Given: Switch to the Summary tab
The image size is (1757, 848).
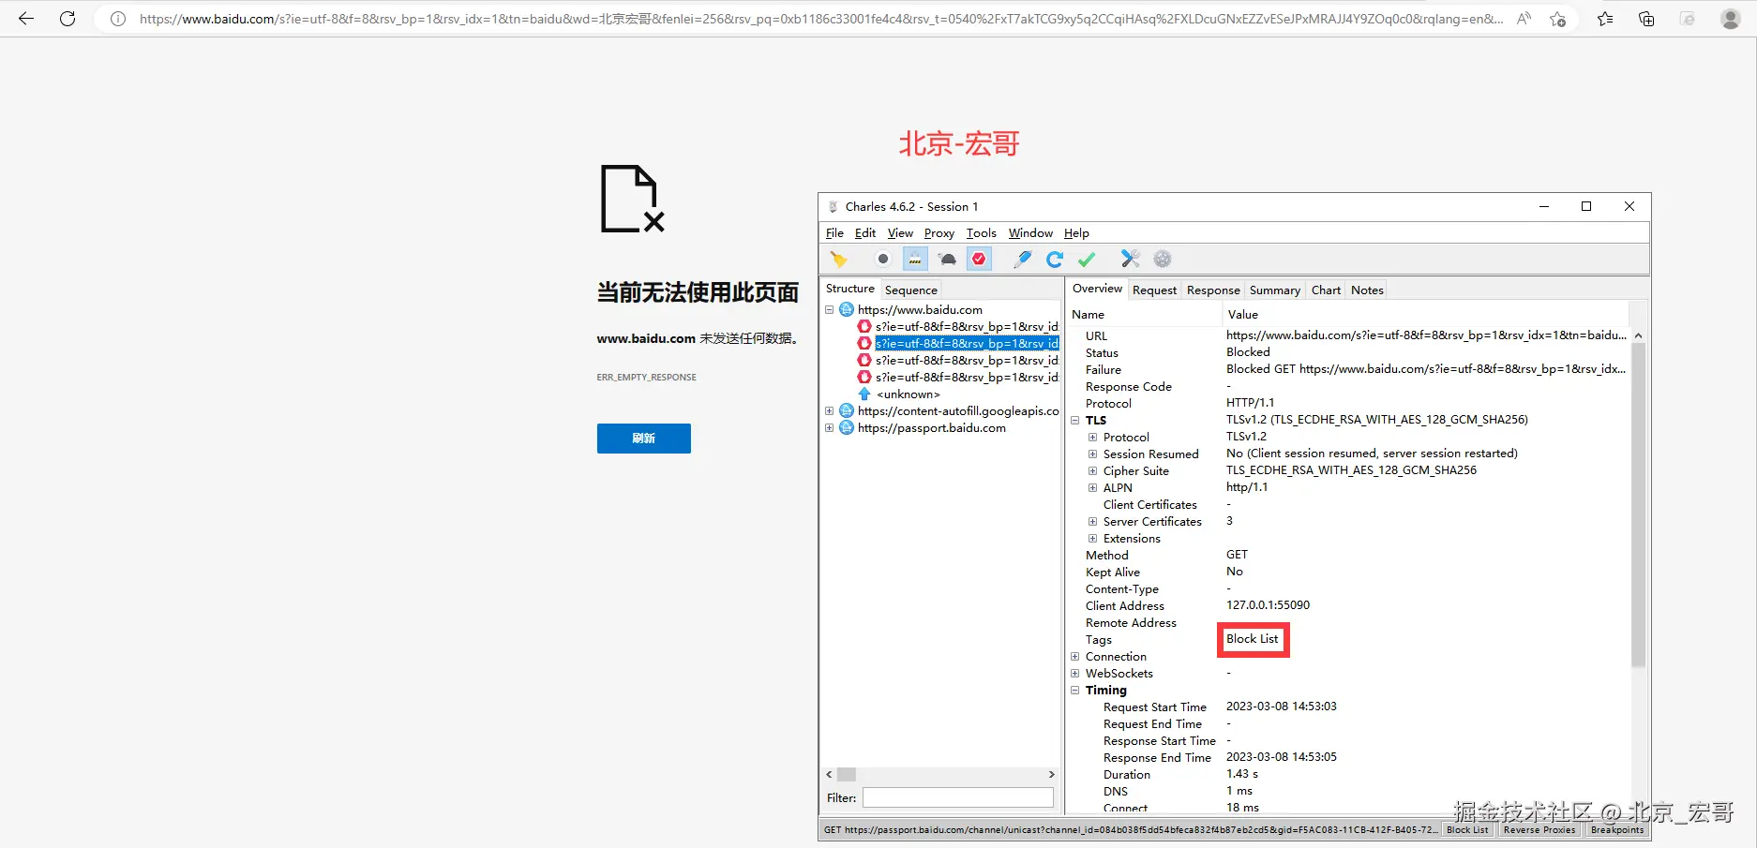Looking at the screenshot, I should [x=1275, y=290].
